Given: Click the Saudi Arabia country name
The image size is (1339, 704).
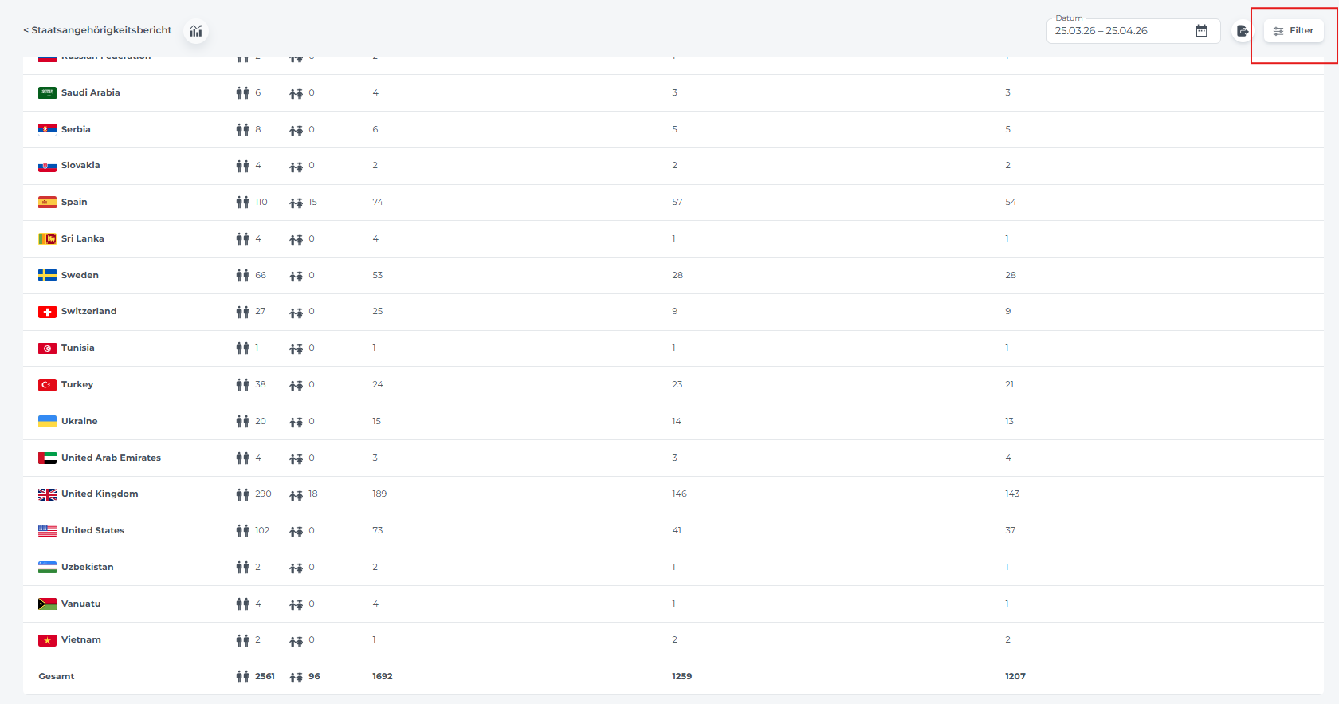Looking at the screenshot, I should [x=91, y=92].
